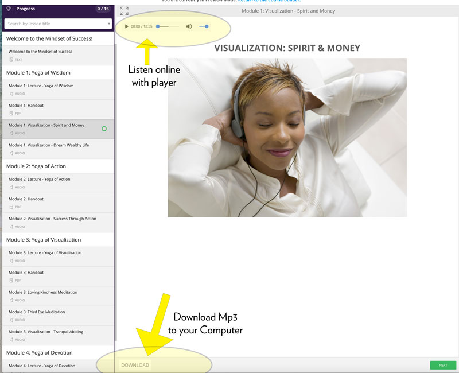This screenshot has width=459, height=373.
Task: Click the Search by lesson title field
Action: tap(58, 24)
